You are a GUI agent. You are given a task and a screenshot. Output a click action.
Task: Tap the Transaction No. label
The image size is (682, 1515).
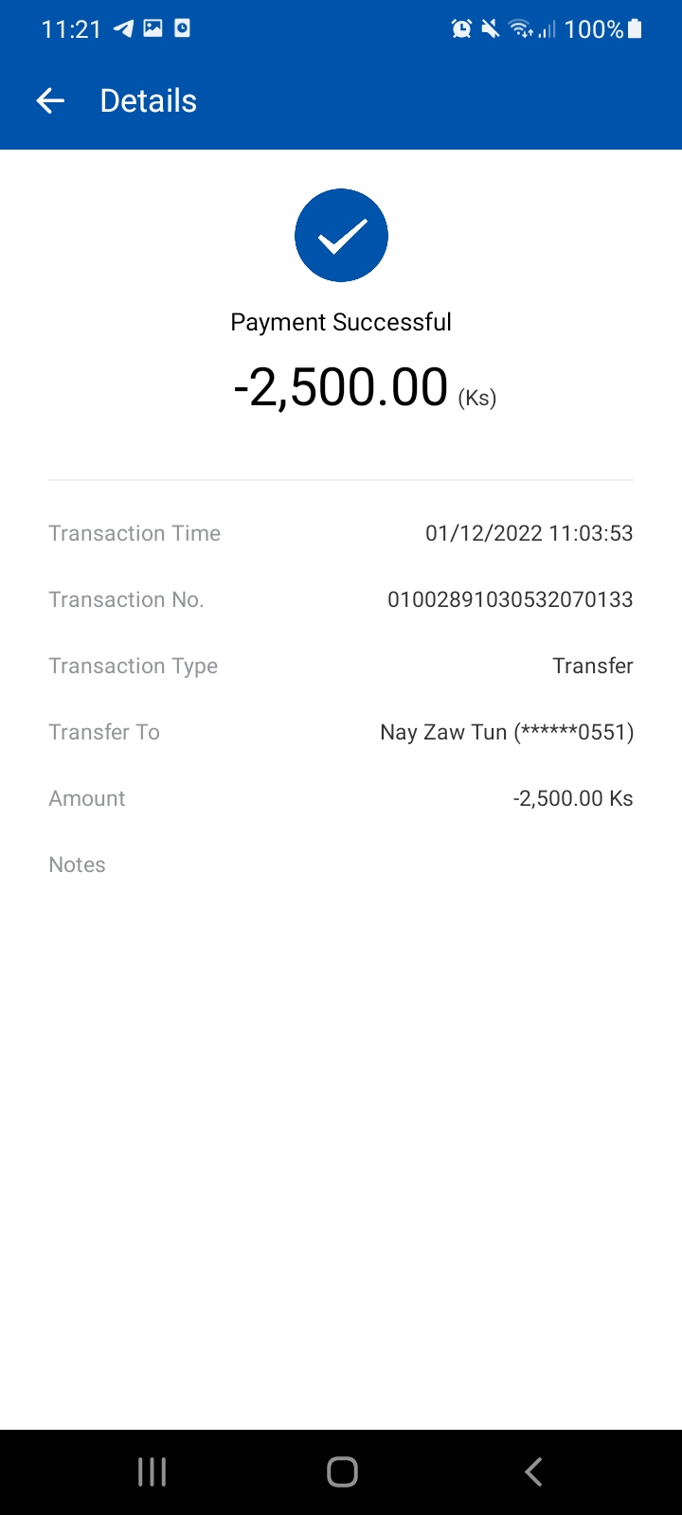pyautogui.click(x=126, y=599)
